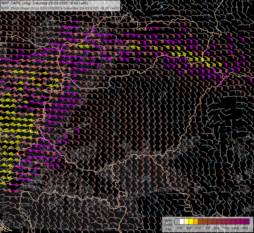Click the legend value label '300'
The image size is (254, 233).
pos(189,228)
